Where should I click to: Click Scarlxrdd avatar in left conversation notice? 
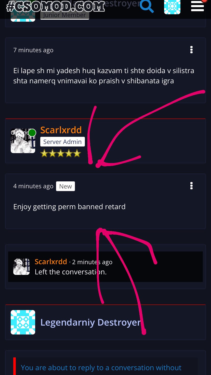(x=21, y=267)
